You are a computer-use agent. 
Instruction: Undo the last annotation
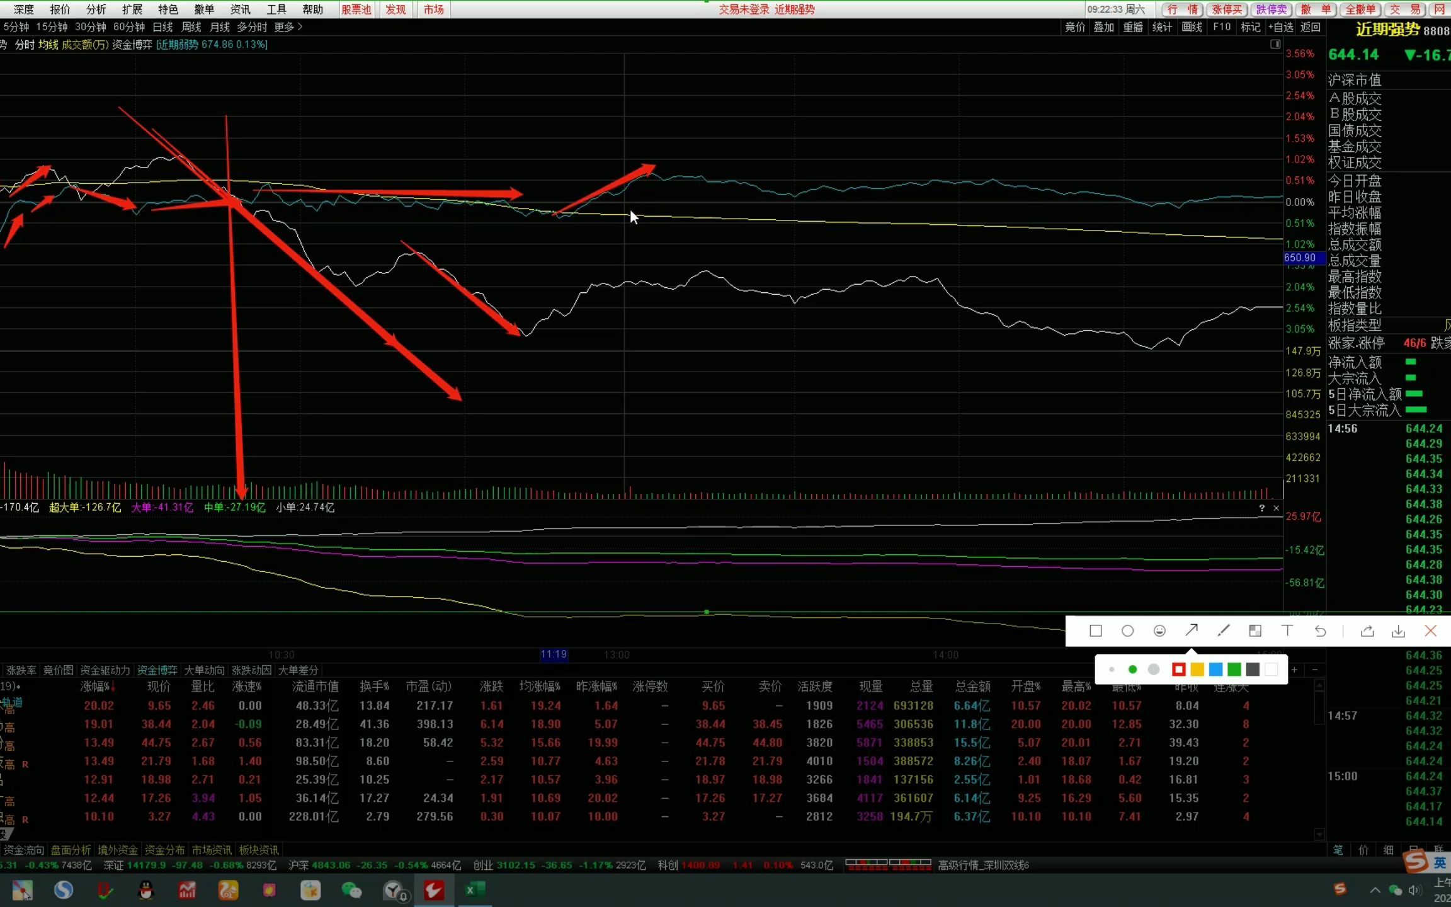(1320, 630)
